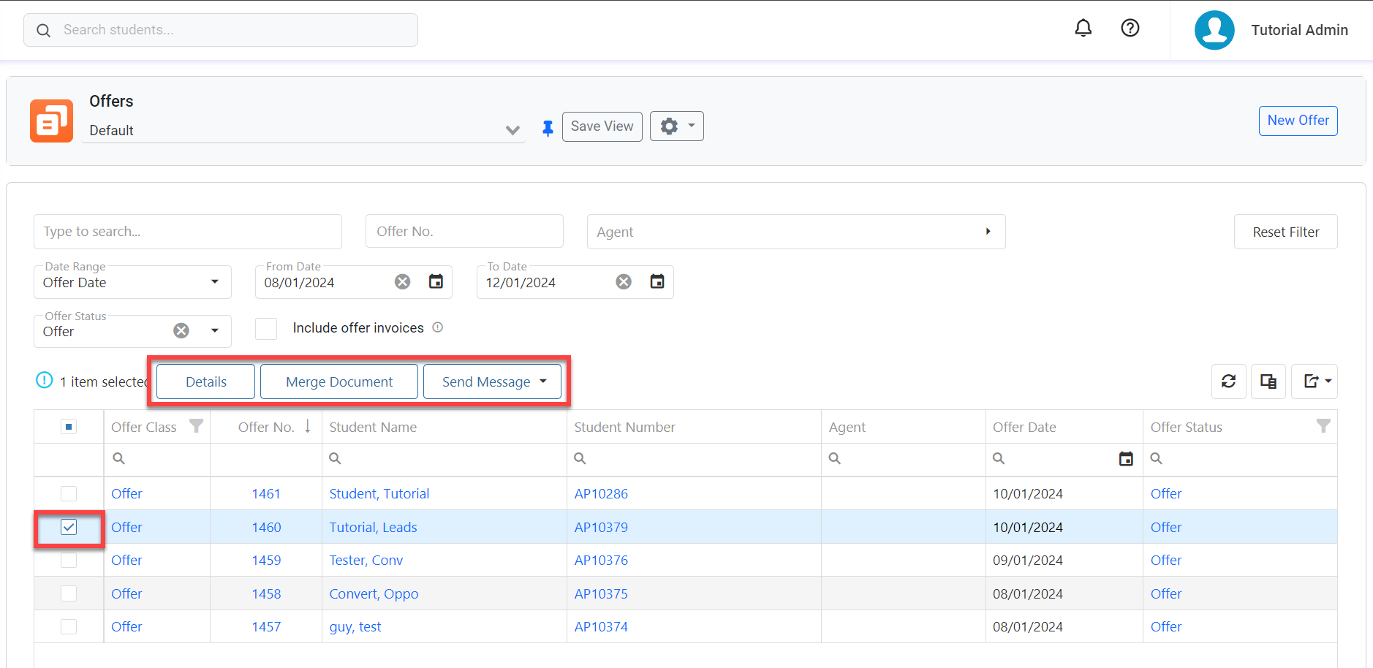The image size is (1373, 668).
Task: Click the Save View button
Action: coord(602,126)
